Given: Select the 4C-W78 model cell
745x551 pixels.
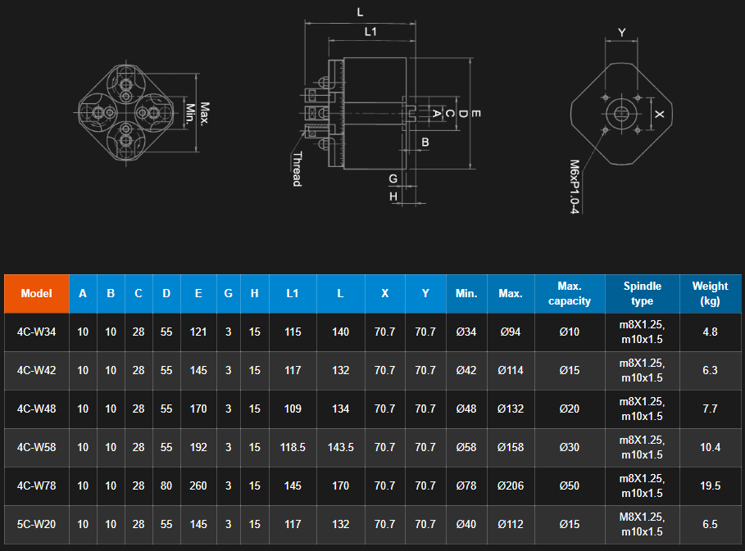Looking at the screenshot, I should (x=36, y=486).
